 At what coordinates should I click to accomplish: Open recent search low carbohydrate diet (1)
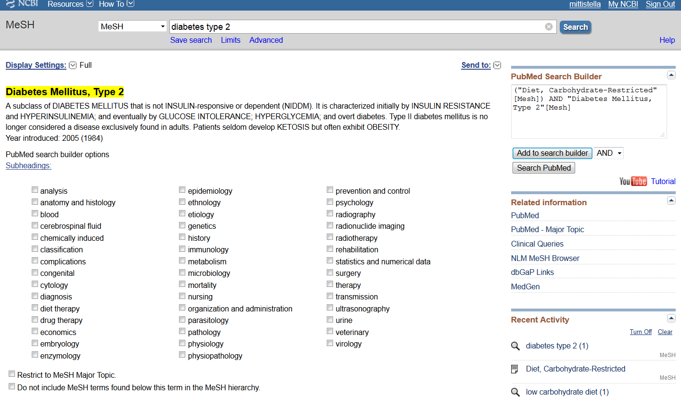click(567, 392)
